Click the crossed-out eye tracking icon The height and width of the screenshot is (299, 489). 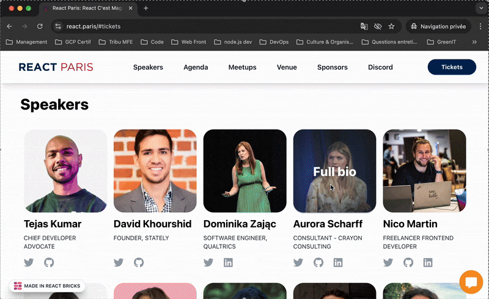(378, 26)
